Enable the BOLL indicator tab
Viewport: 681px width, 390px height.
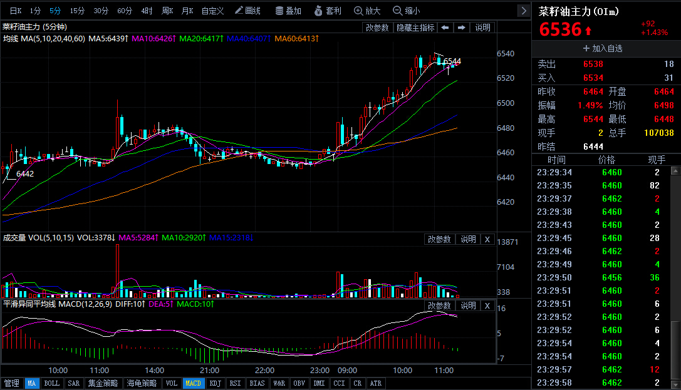click(51, 384)
